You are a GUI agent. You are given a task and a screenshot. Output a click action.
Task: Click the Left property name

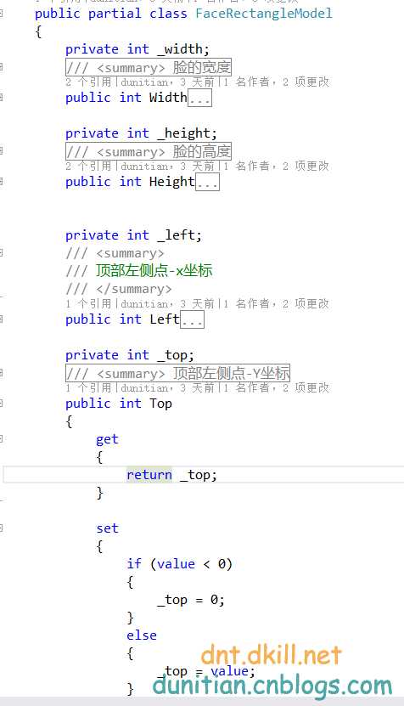[x=164, y=319]
